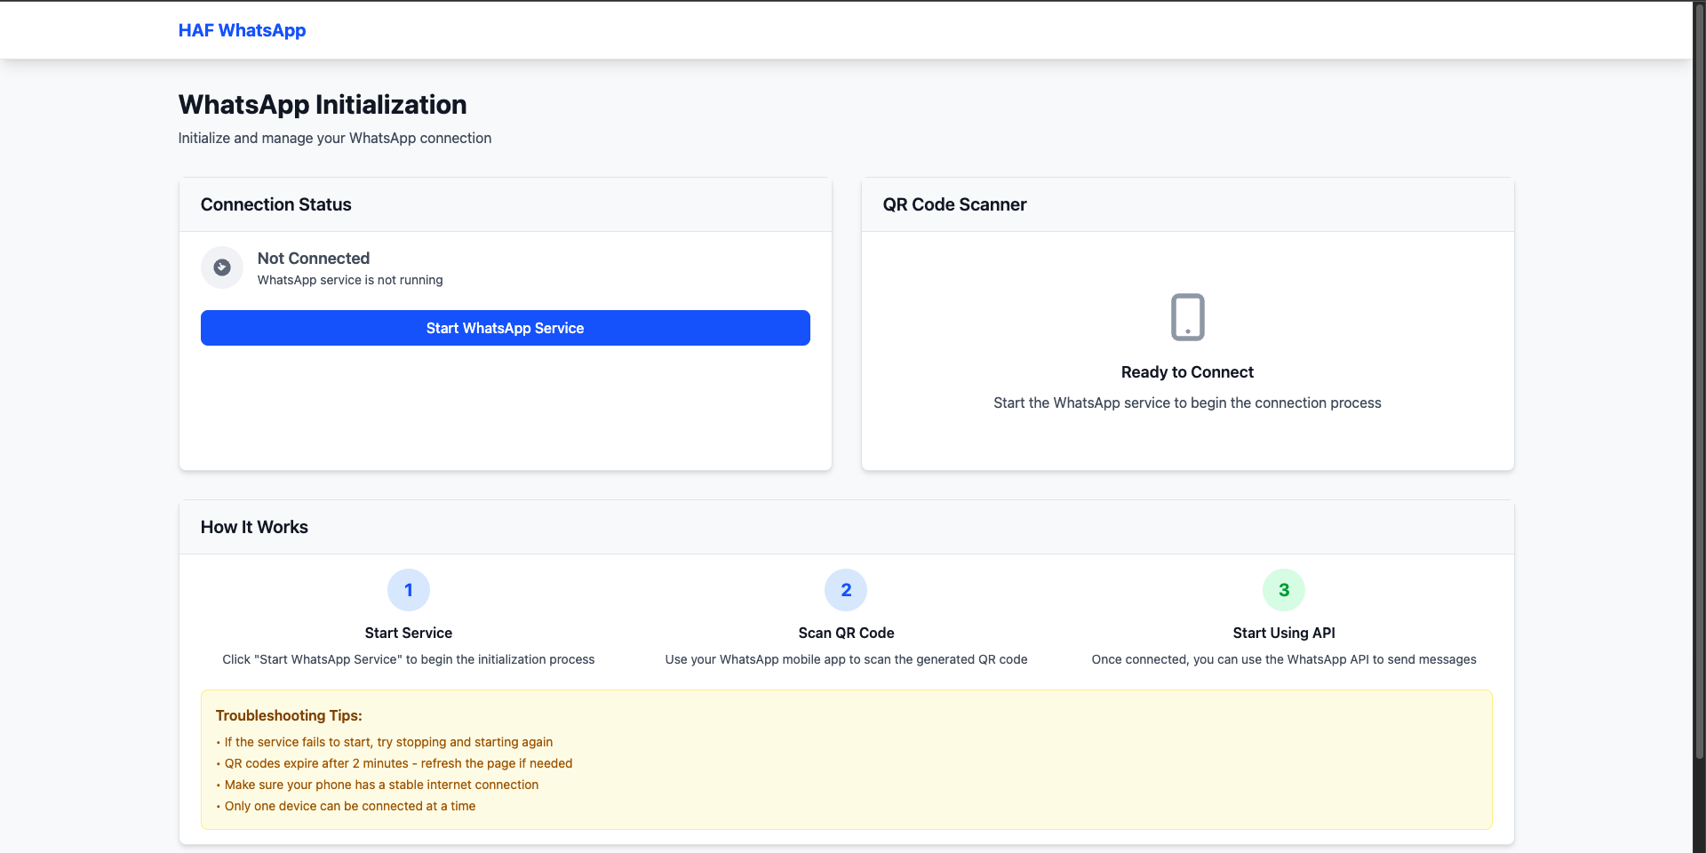The height and width of the screenshot is (853, 1706).
Task: Click the How It Works heading
Action: [x=254, y=527]
